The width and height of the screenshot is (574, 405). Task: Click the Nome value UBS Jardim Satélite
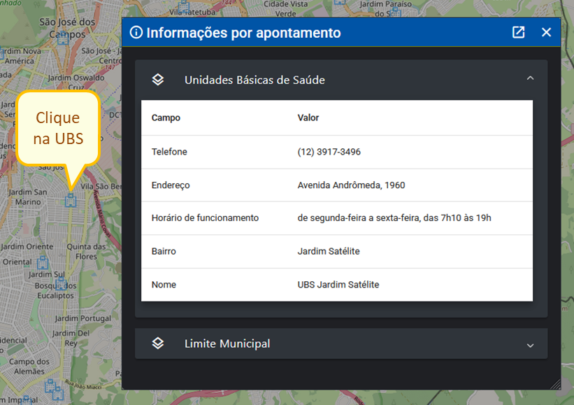pyautogui.click(x=338, y=285)
